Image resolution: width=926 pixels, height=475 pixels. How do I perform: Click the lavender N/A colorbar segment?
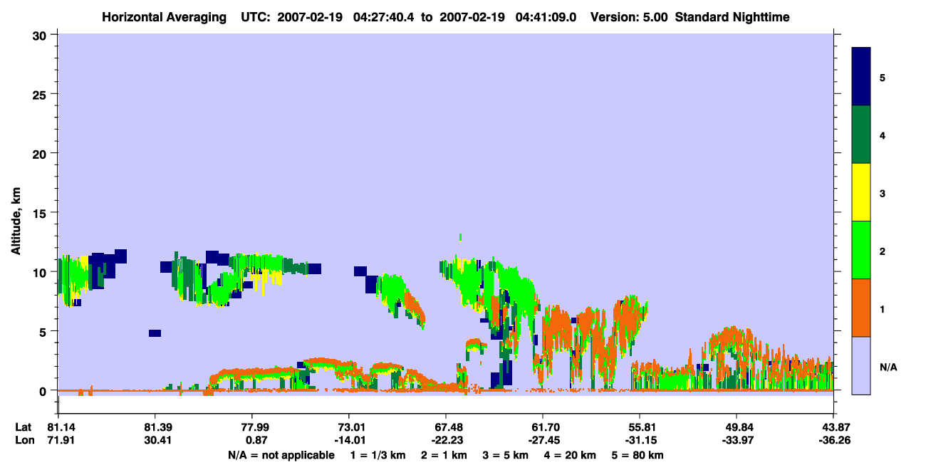coord(861,365)
